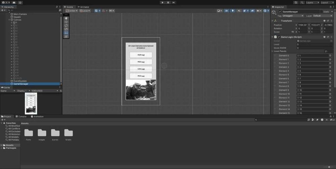This screenshot has height=169, width=336.
Task: Select Main Camera in Hierarchy
Action: pos(20,14)
